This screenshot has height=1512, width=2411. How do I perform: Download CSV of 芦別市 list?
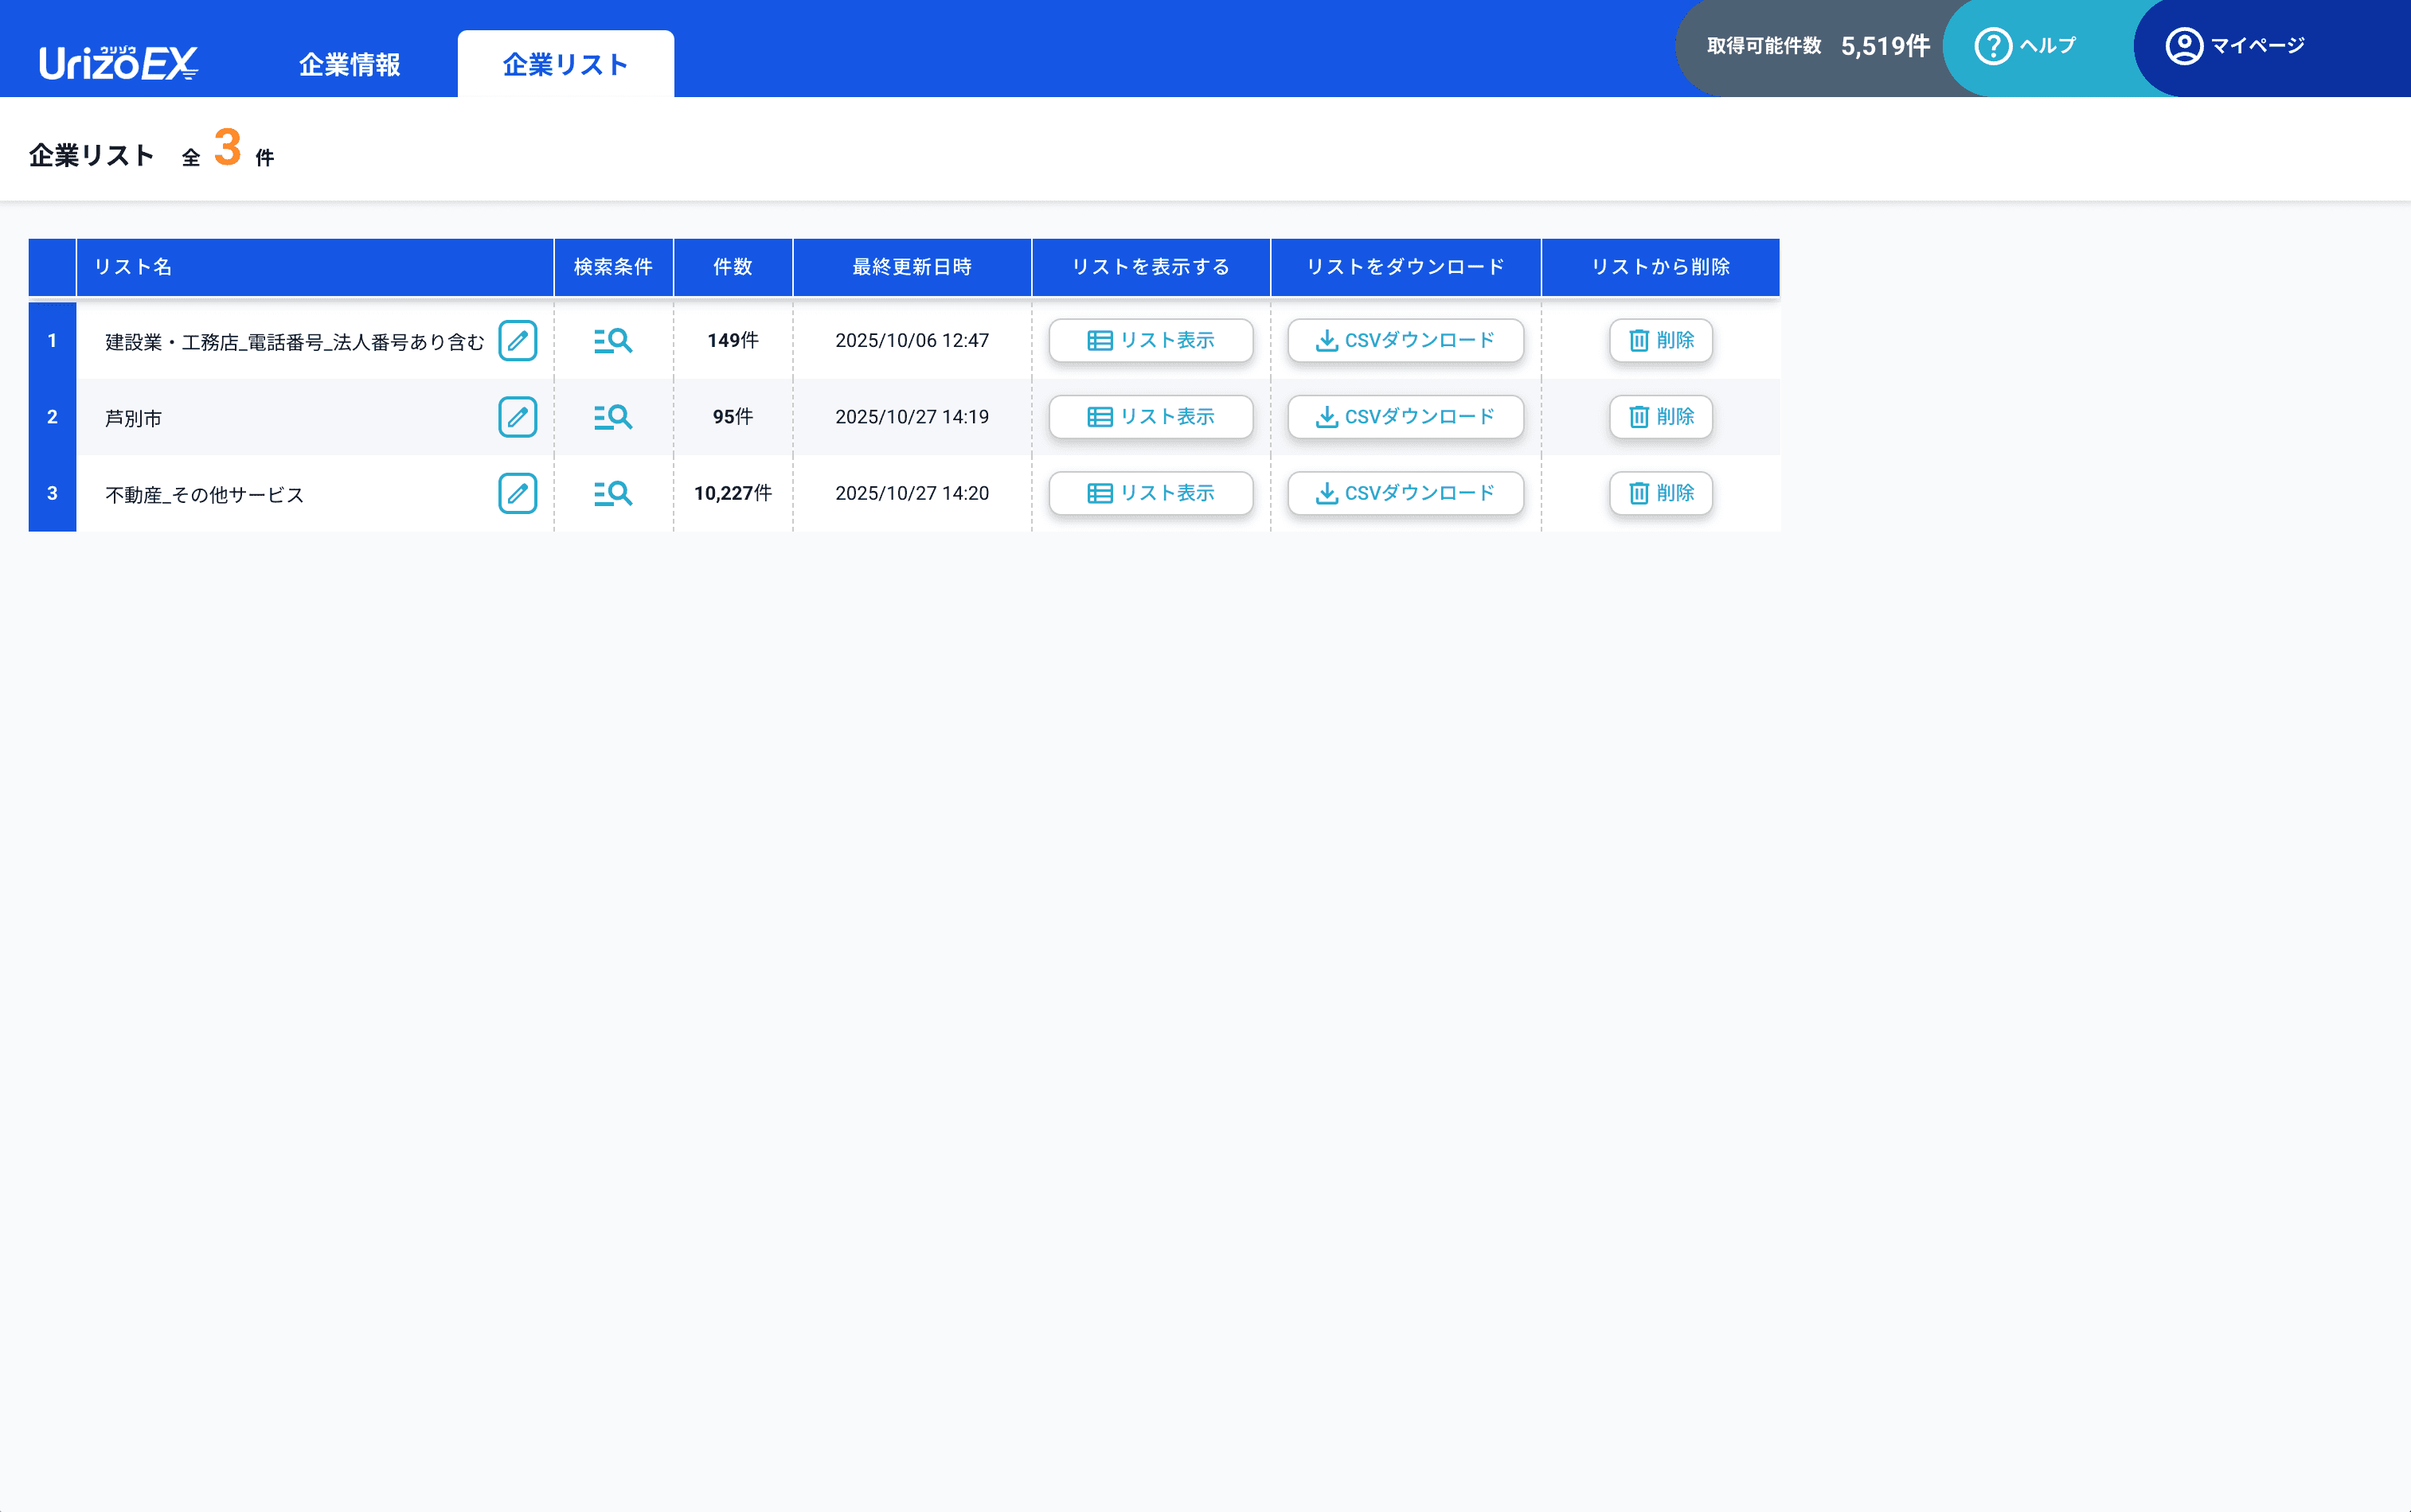click(1405, 417)
